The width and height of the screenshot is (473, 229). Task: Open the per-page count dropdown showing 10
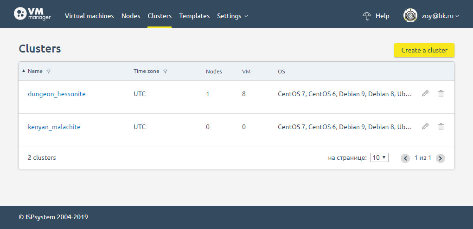click(379, 157)
